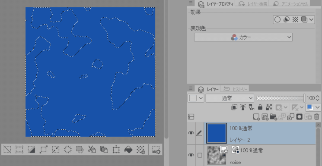Viewport: 322px width, 166px height.
Task: Click the two-pane layer view icon
Action: (191, 117)
